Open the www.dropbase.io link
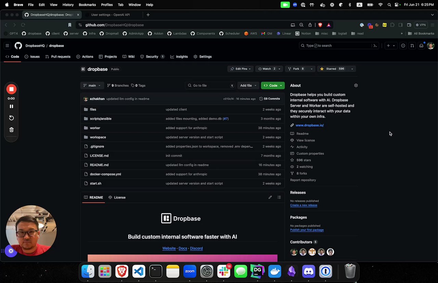The width and height of the screenshot is (438, 283). 310,125
